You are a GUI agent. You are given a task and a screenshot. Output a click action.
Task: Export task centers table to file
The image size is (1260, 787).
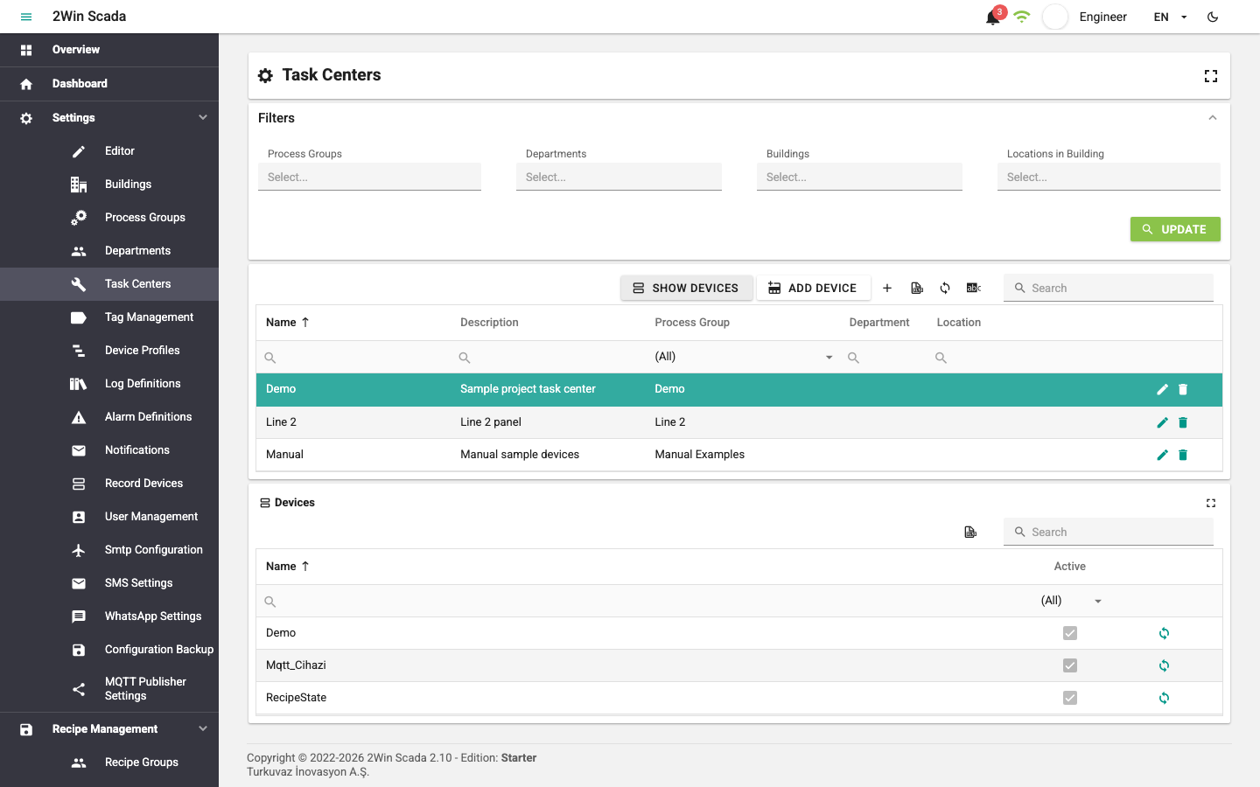917,288
